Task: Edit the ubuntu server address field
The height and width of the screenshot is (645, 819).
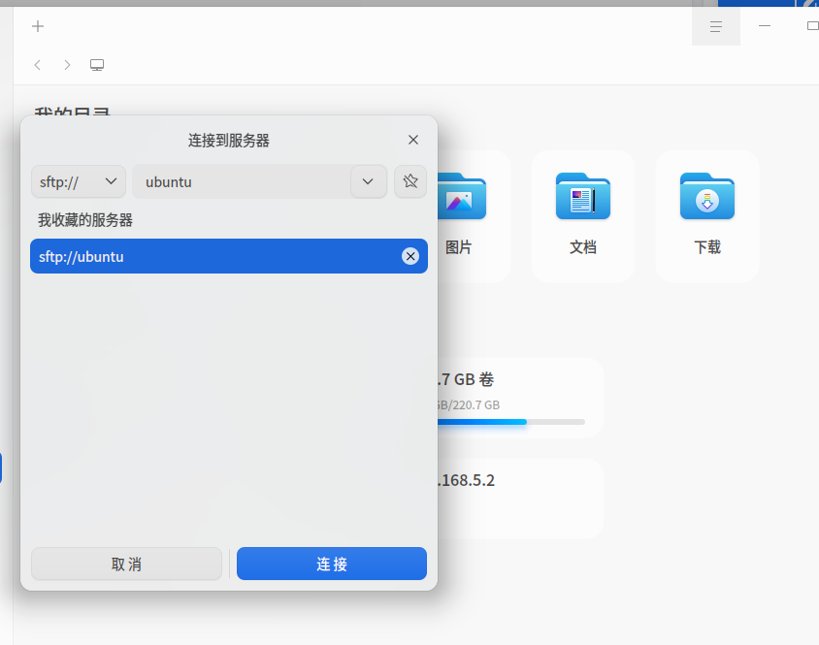Action: coord(242,181)
